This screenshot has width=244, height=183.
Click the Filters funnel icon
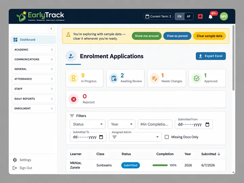pyautogui.click(x=72, y=116)
